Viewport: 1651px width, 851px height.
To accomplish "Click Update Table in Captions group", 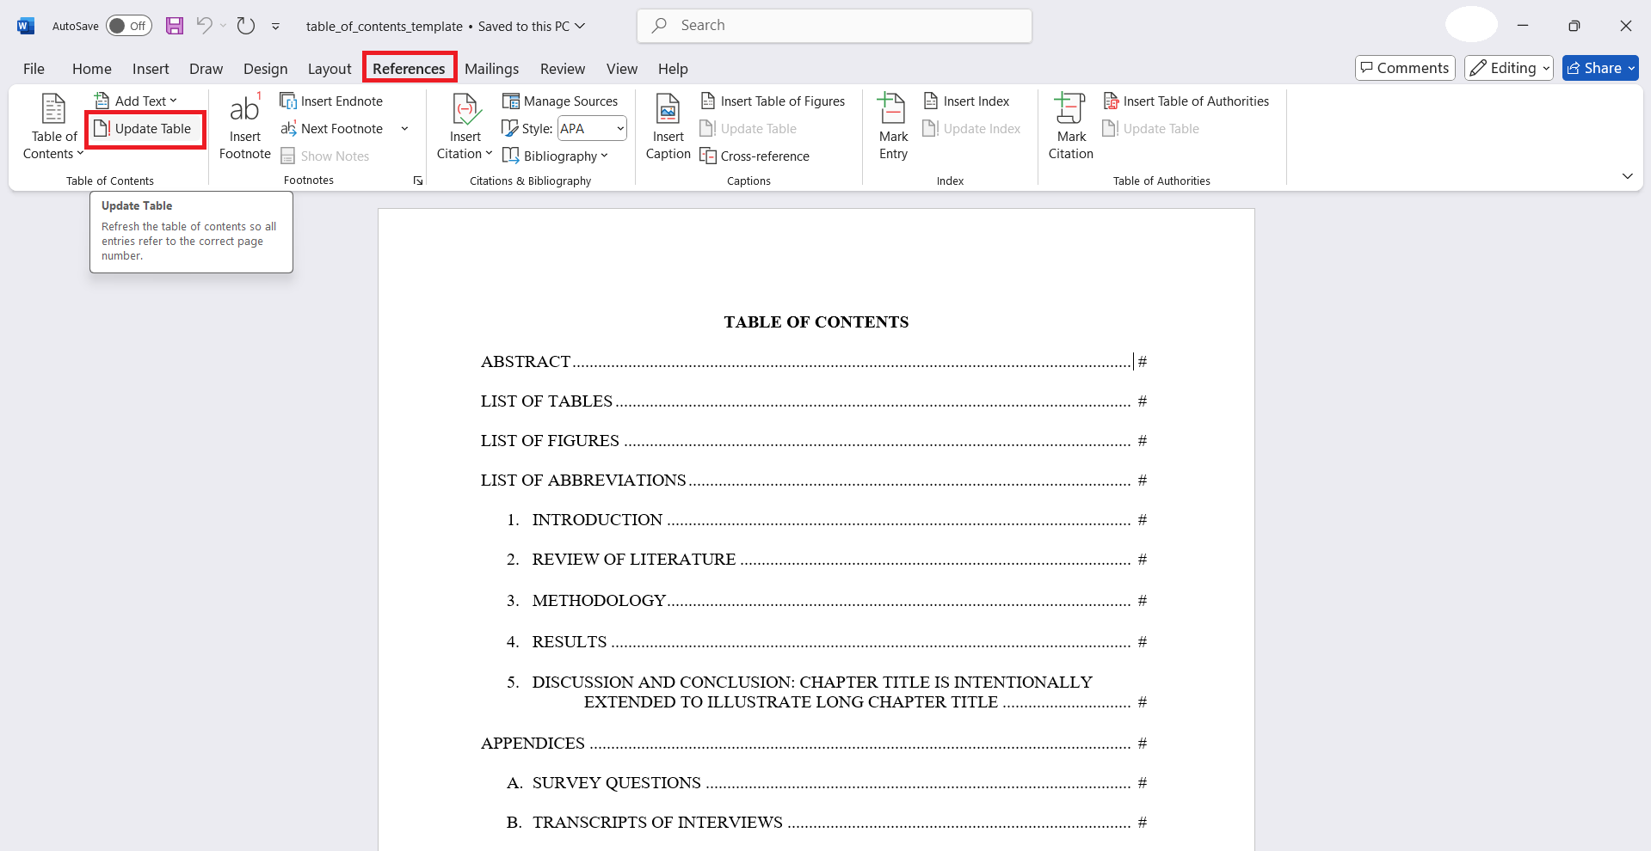I will [x=748, y=129].
